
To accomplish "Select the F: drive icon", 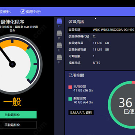I will (59, 57).
